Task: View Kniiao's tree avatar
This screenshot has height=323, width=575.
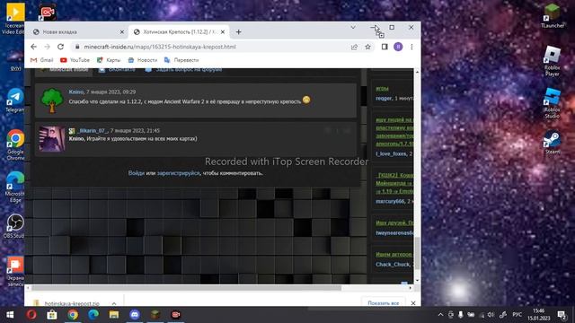Action: coord(52,100)
